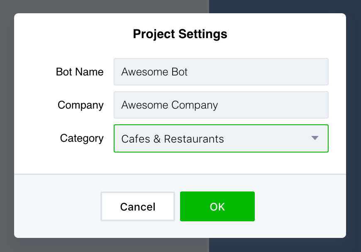Image resolution: width=361 pixels, height=252 pixels.
Task: Select the Category field to change the bot category
Action: click(x=207, y=138)
